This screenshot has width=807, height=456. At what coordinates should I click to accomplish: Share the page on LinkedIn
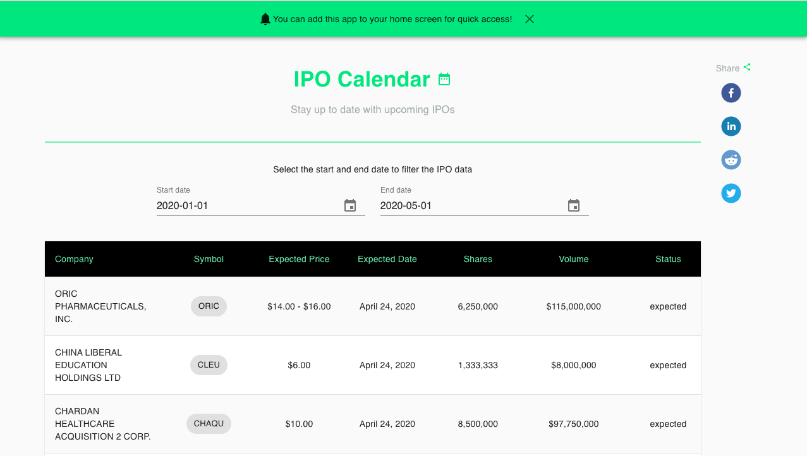pos(731,126)
